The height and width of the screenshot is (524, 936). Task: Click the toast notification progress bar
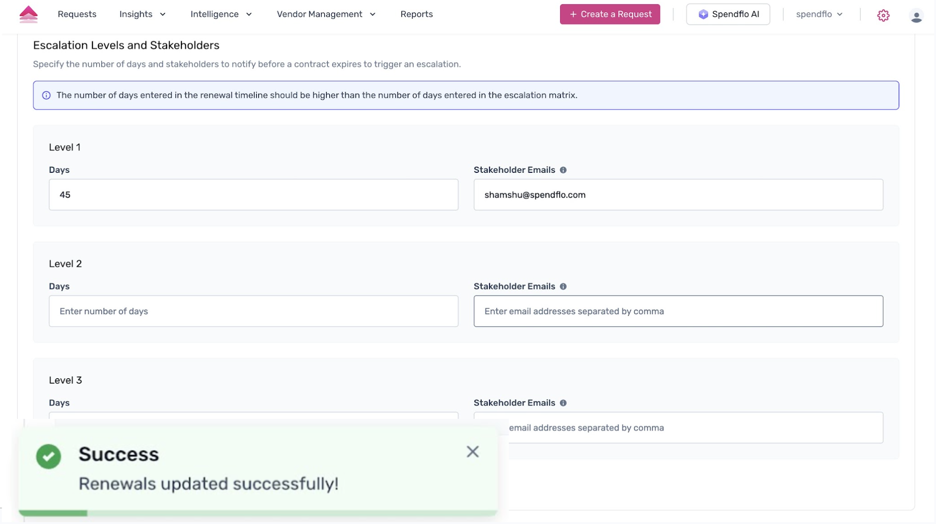pos(258,513)
